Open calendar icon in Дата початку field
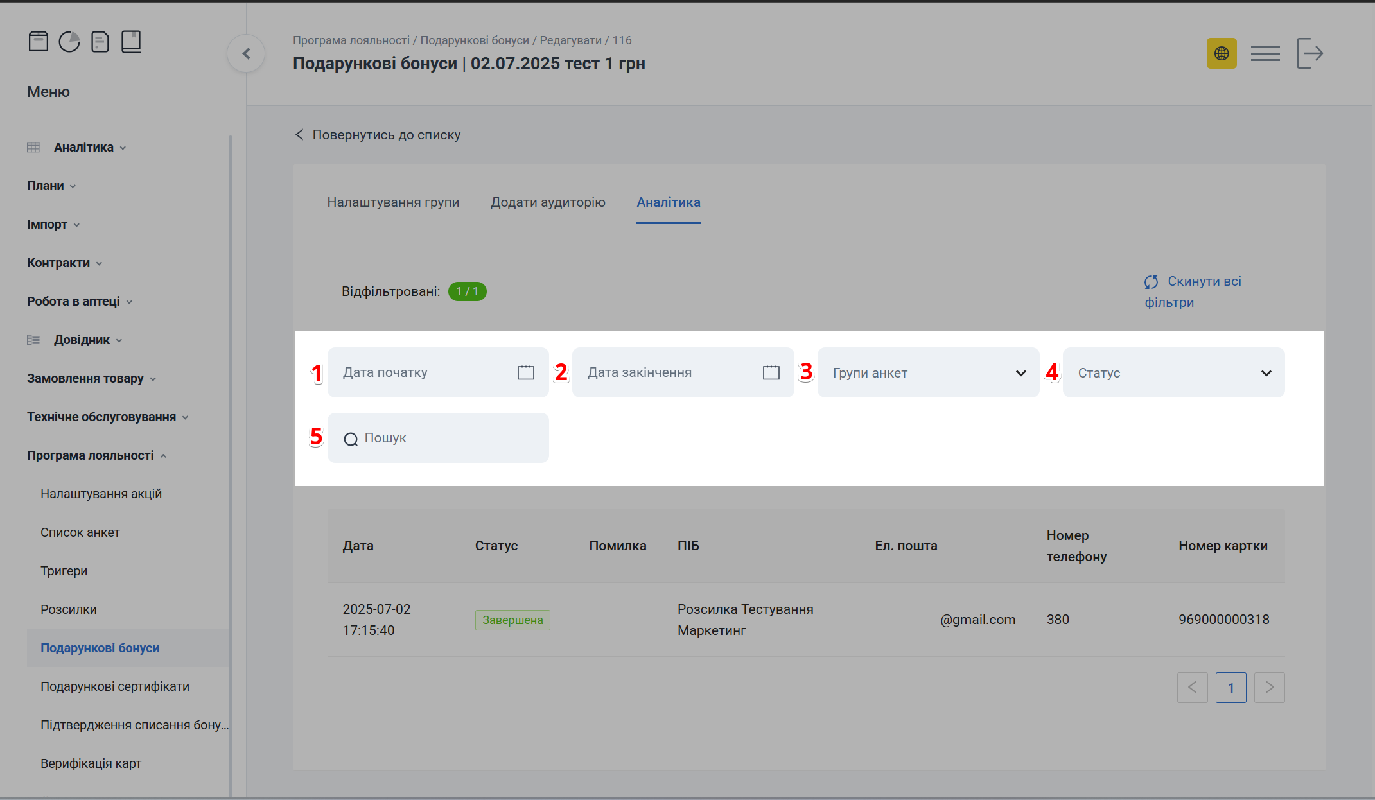The height and width of the screenshot is (800, 1375). tap(526, 372)
